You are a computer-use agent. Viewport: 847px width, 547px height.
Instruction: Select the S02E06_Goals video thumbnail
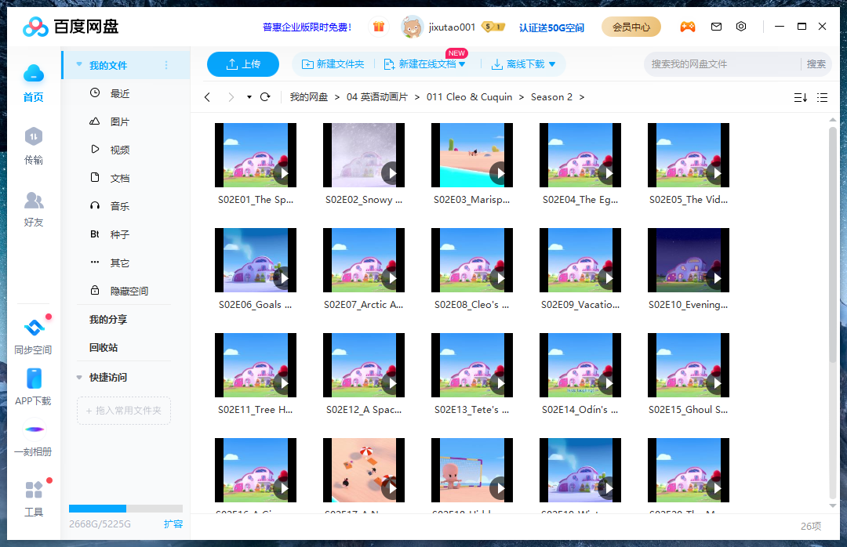click(256, 260)
